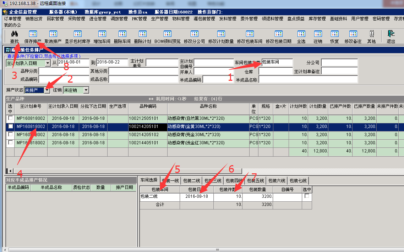Click the 查找 binoculars toolbar icon
Screen dimensions: 404x252
click(x=15, y=34)
